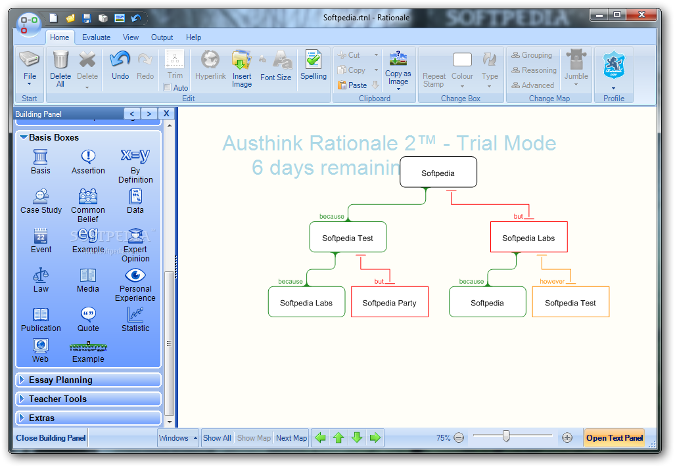Pick the Law scales icon
Image resolution: width=675 pixels, height=467 pixels.
(x=41, y=275)
